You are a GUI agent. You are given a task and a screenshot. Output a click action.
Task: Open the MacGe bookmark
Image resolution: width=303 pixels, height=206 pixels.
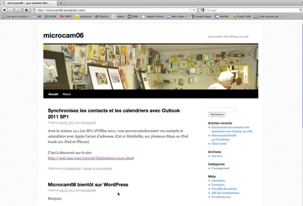pyautogui.click(x=102, y=16)
